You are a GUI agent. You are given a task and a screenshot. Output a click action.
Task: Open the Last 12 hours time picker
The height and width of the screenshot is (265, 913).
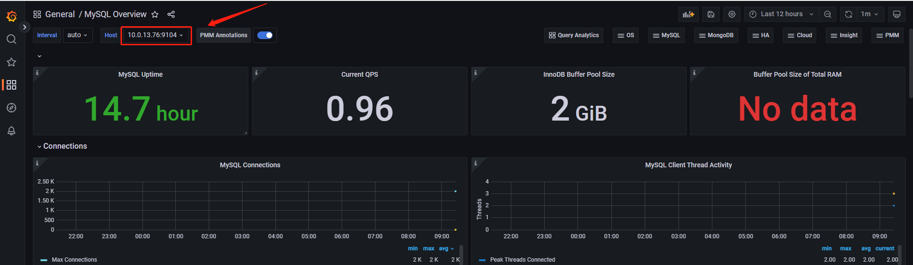click(781, 14)
